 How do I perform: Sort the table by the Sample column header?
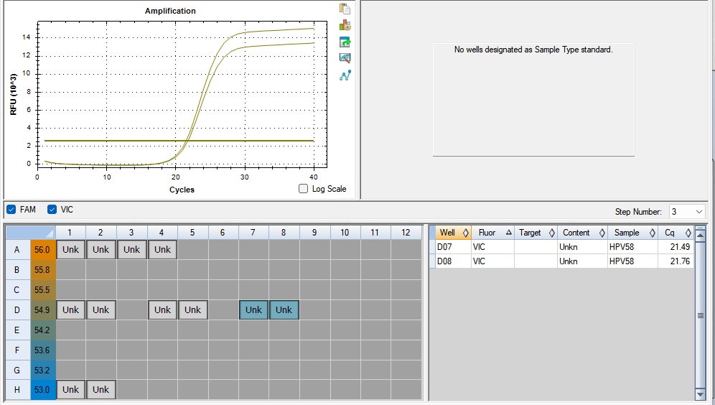632,233
